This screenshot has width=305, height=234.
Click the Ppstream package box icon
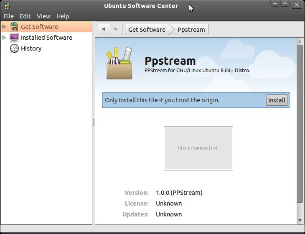pyautogui.click(x=119, y=64)
